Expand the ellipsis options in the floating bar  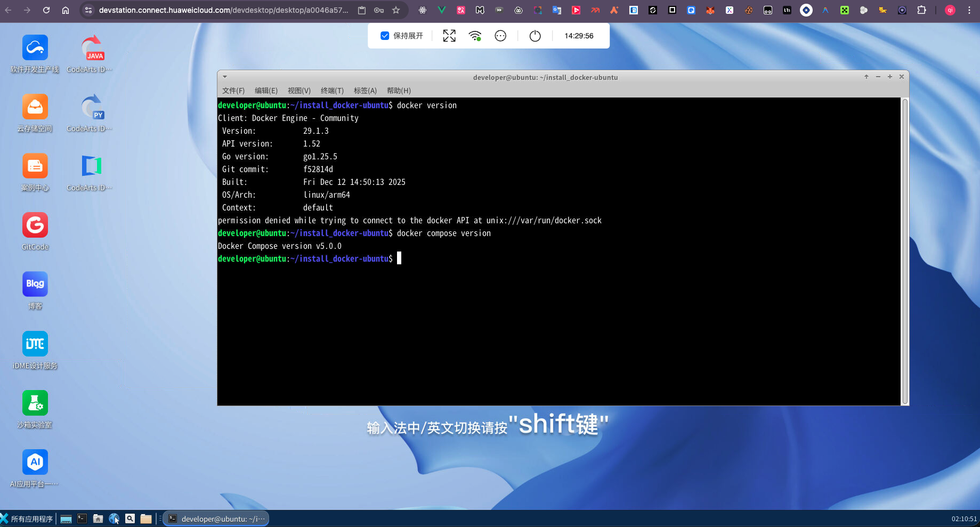(x=500, y=36)
